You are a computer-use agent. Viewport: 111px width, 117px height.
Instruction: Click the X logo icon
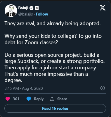click(x=103, y=8)
